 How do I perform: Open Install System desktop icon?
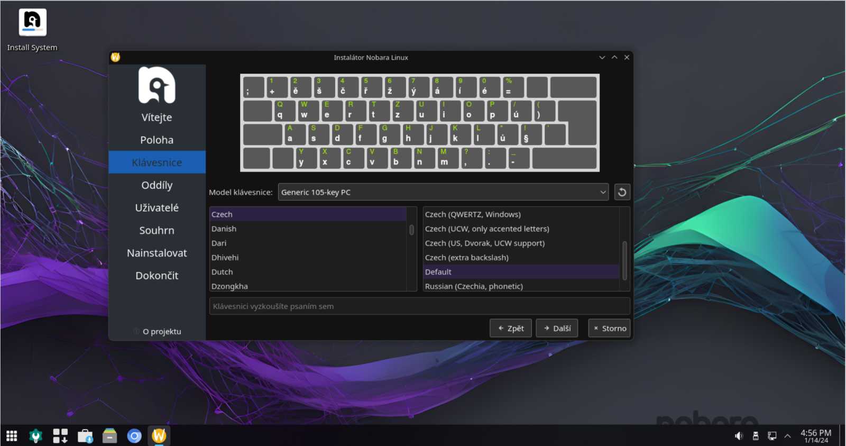coord(32,30)
